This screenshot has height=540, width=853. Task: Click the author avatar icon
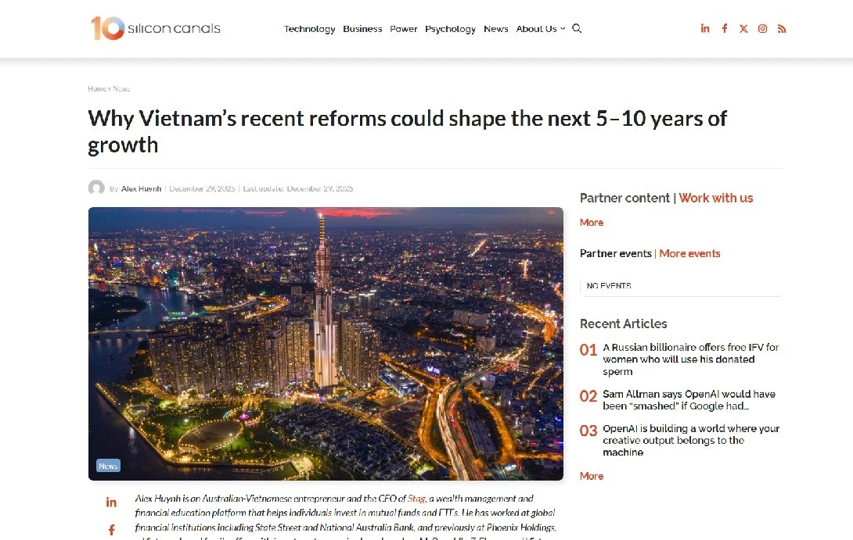96,188
